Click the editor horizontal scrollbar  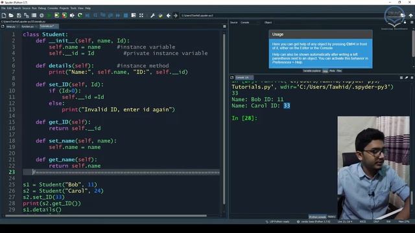click(x=106, y=216)
